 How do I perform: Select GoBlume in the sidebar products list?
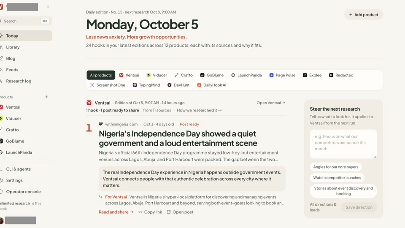pyautogui.click(x=15, y=141)
